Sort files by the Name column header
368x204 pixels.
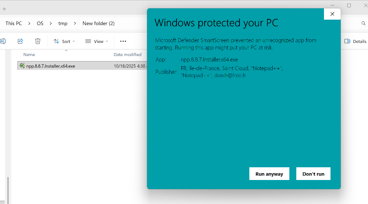(x=29, y=55)
